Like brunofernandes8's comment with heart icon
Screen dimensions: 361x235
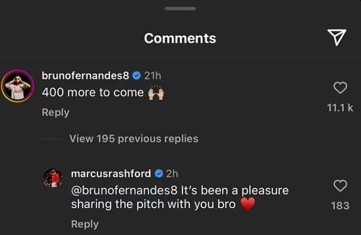[x=341, y=88]
